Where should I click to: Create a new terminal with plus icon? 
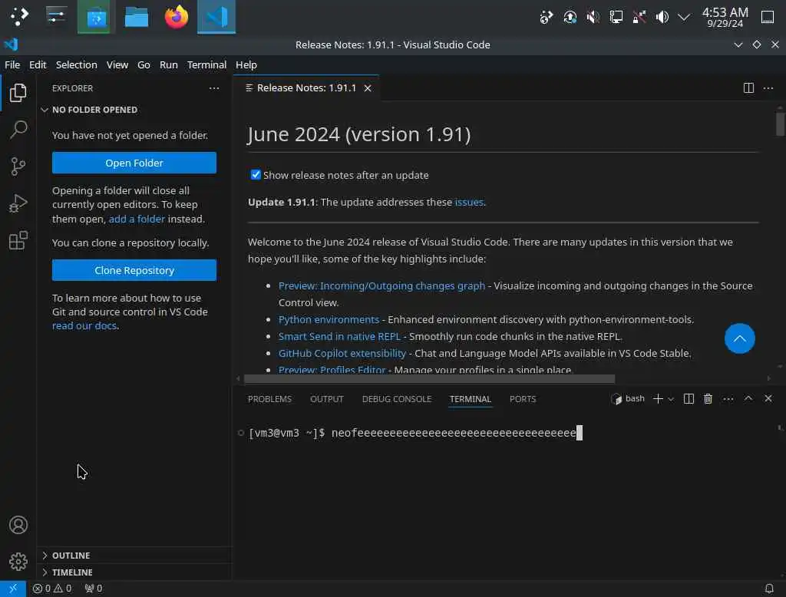coord(658,398)
